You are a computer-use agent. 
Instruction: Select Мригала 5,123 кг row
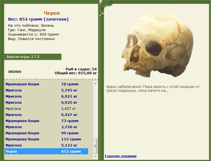pos(46,145)
